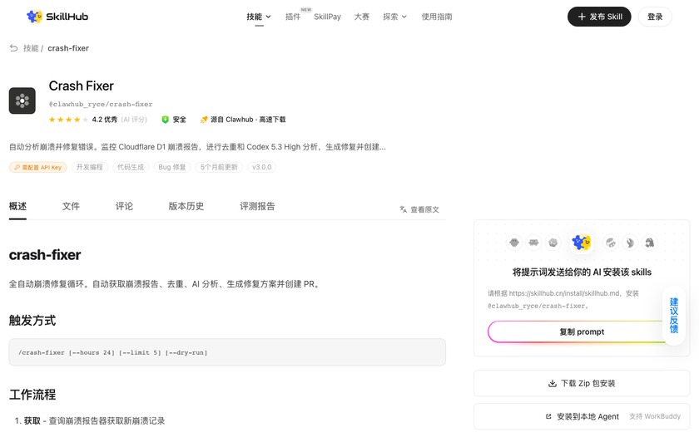Click the 下载 Zip 包安装 button
699x432 pixels.
click(x=582, y=383)
